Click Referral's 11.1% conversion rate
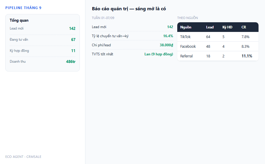 (247, 56)
